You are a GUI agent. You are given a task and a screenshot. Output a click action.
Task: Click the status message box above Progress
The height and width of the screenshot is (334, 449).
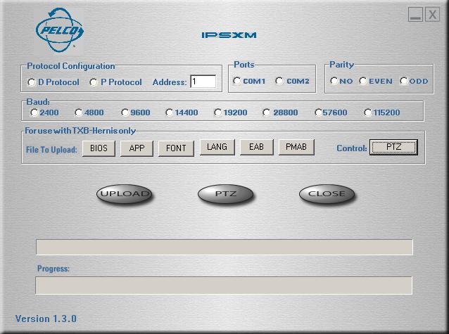tap(224, 248)
